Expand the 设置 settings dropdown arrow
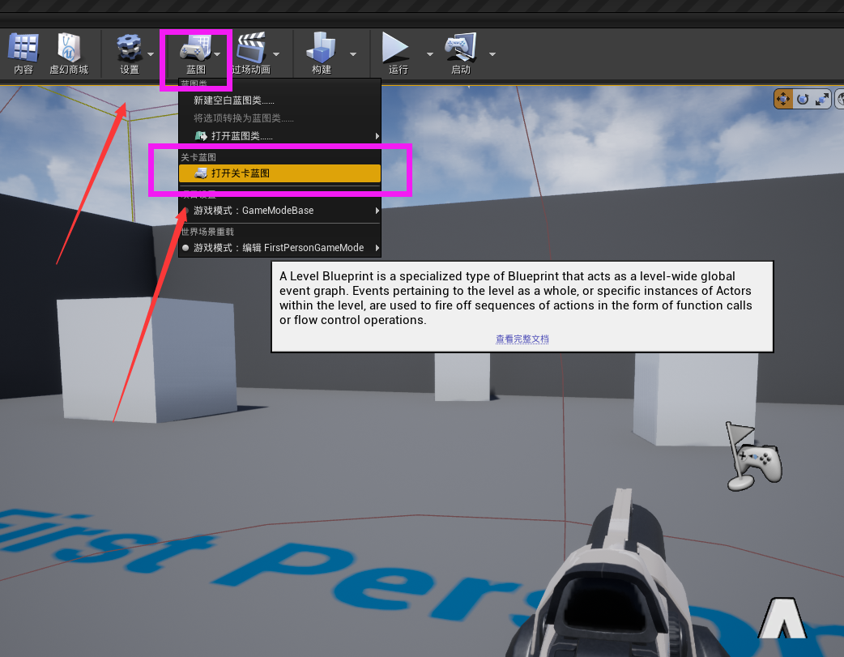The width and height of the screenshot is (844, 657). 151,53
